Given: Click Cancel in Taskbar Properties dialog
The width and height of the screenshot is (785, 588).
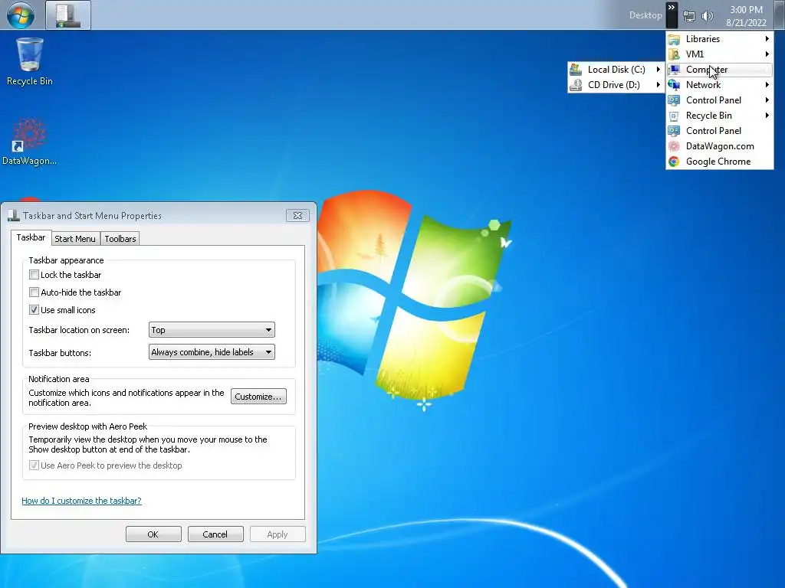Looking at the screenshot, I should 215,534.
